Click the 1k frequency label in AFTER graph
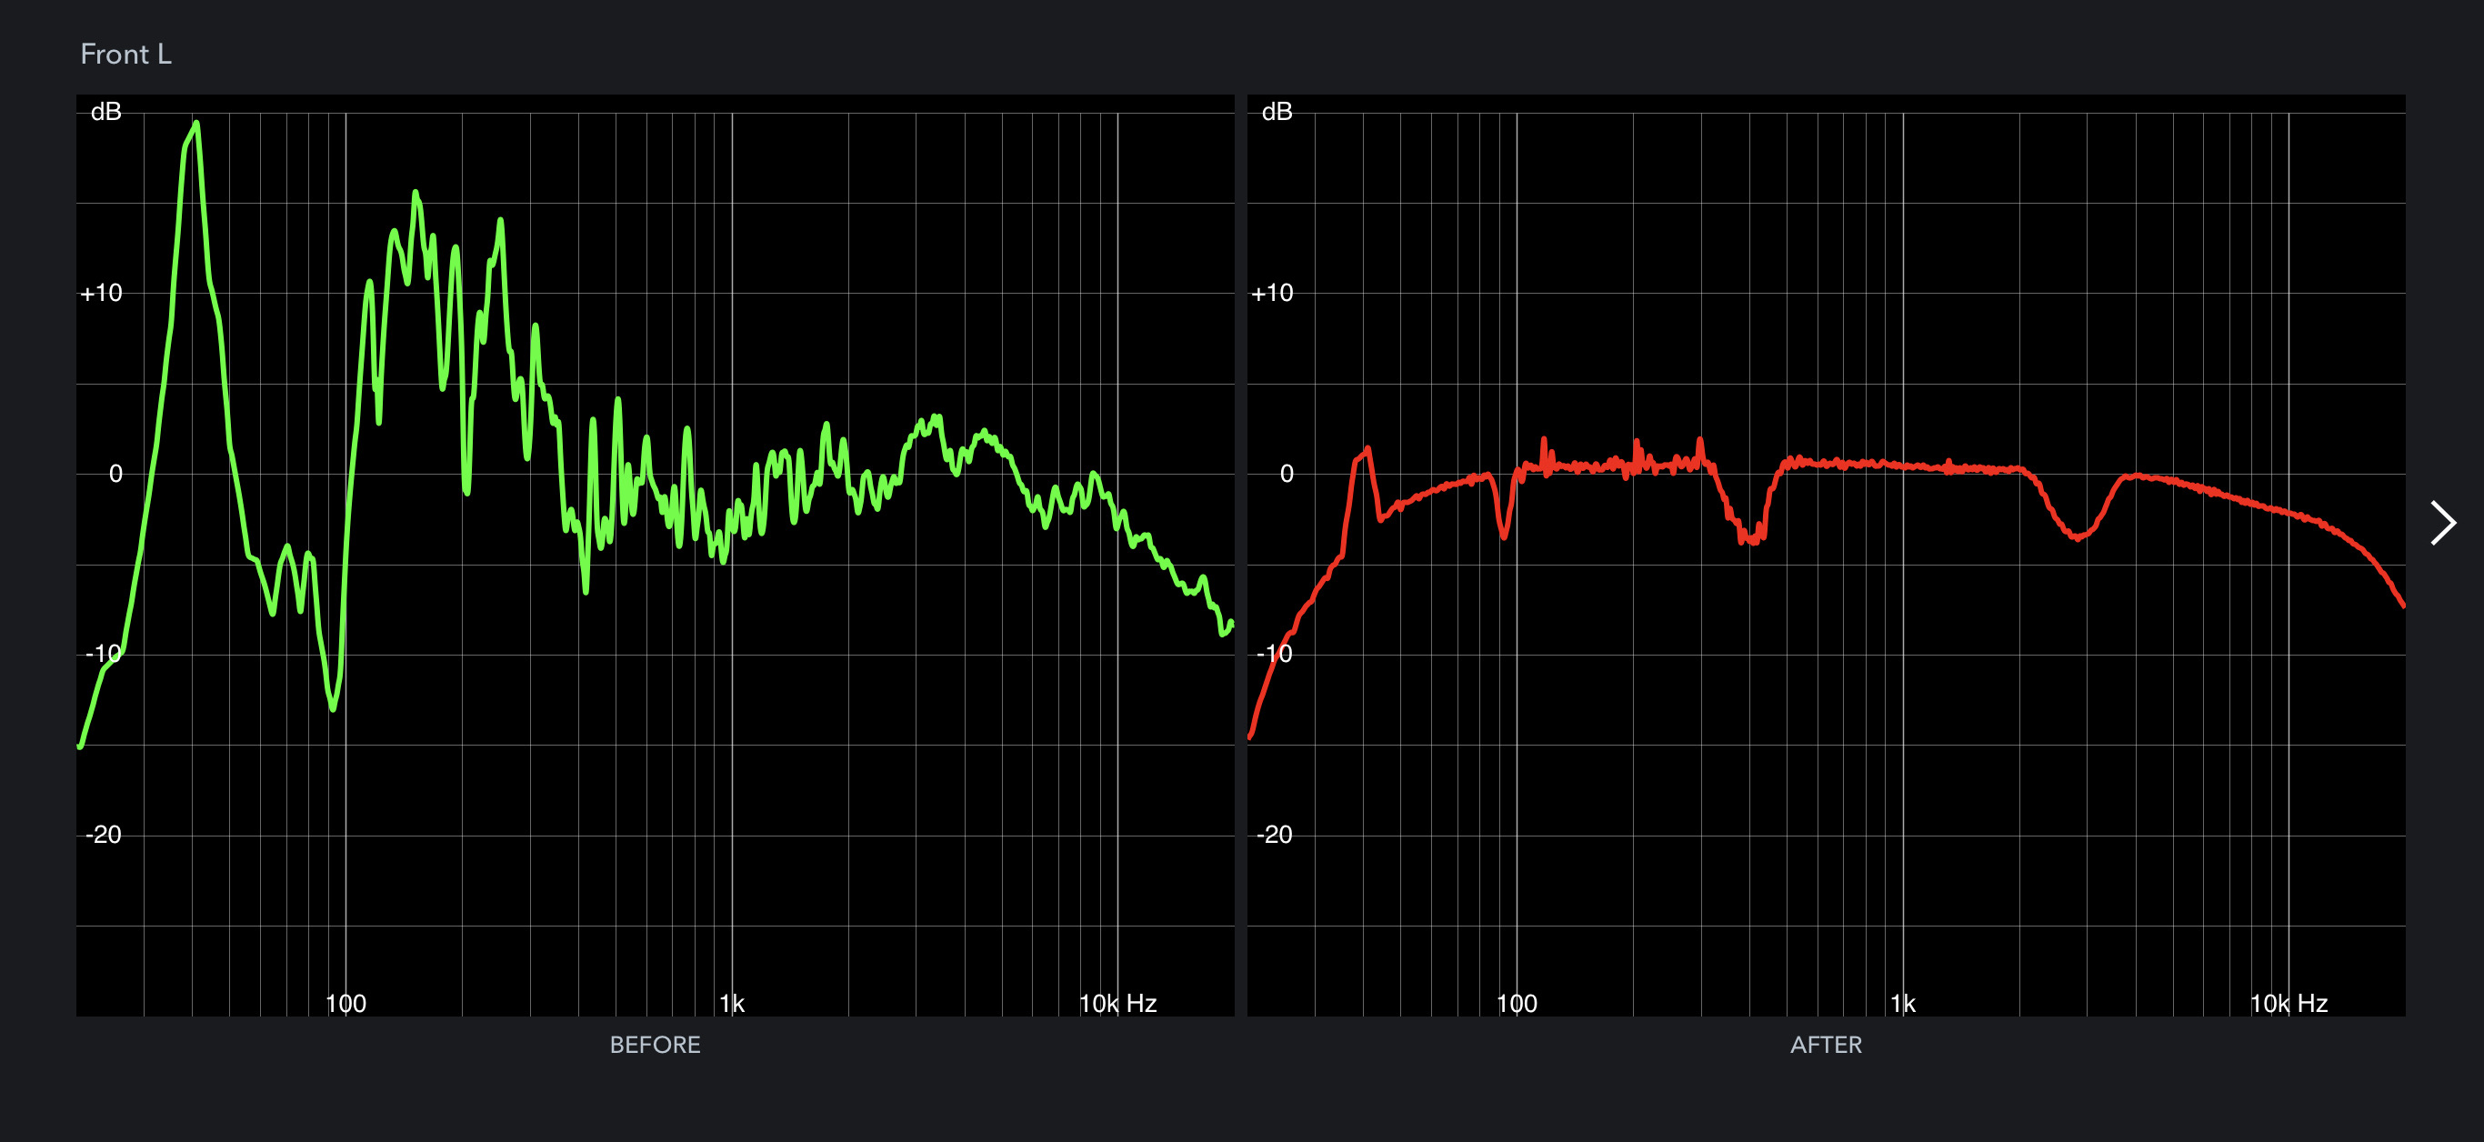Image resolution: width=2484 pixels, height=1142 pixels. click(1902, 1003)
